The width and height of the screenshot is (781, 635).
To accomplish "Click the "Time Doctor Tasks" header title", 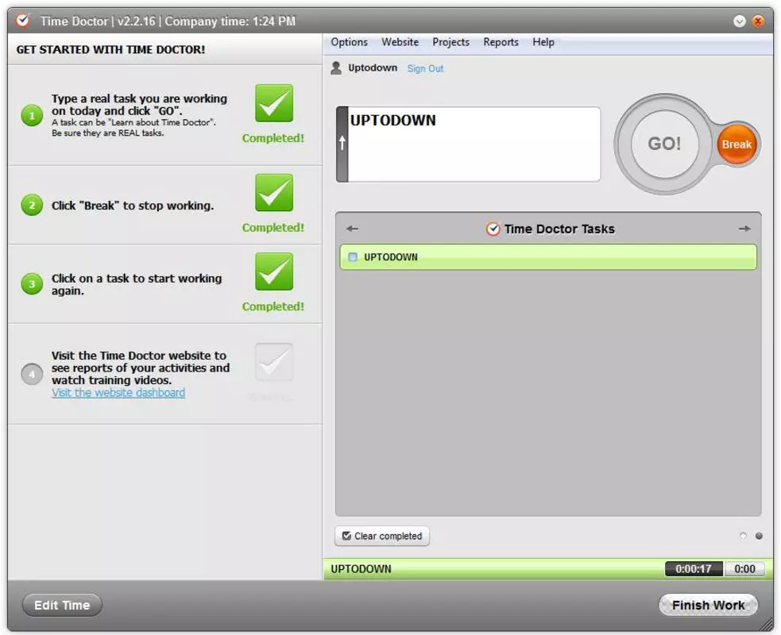I will point(559,229).
